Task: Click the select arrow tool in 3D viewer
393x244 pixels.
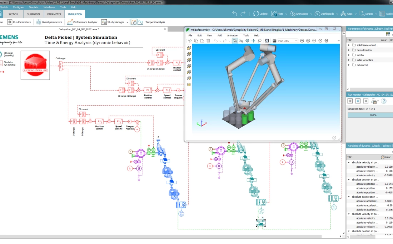Action: coord(235,41)
